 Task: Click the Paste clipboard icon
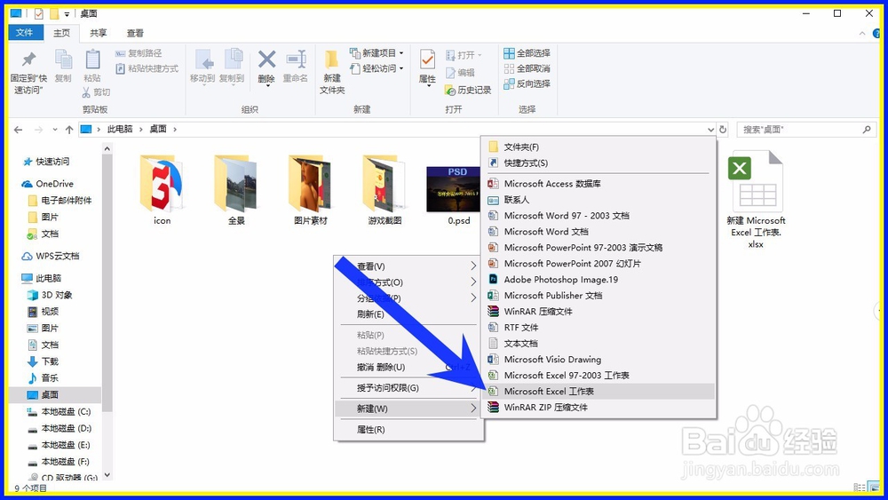point(92,60)
